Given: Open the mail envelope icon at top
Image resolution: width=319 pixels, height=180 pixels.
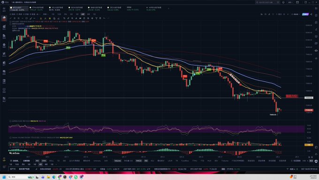Looking at the screenshot, I should [297, 2].
